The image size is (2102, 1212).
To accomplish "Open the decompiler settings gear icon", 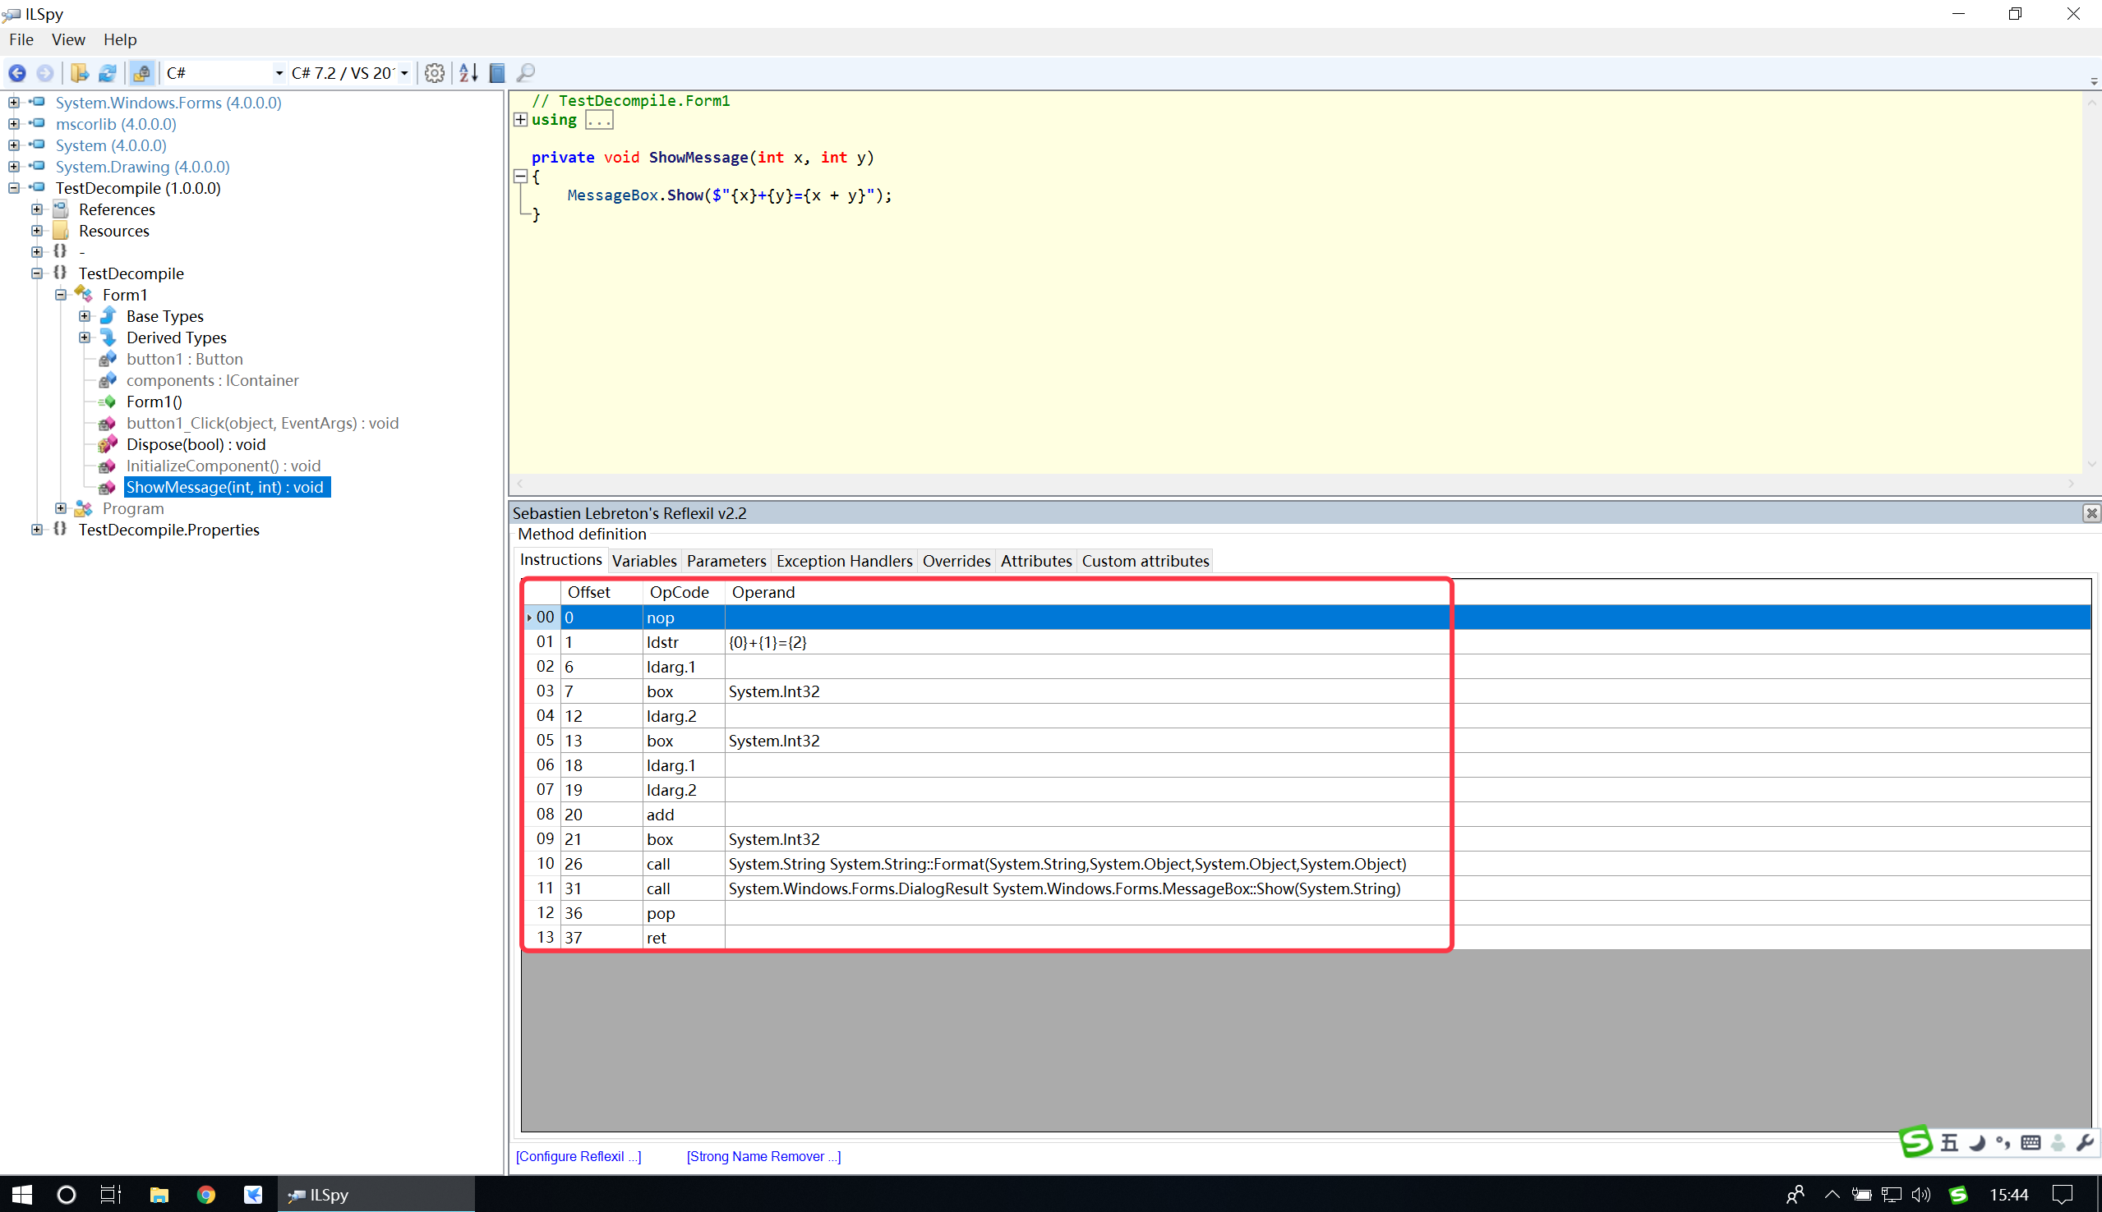I will tap(434, 73).
